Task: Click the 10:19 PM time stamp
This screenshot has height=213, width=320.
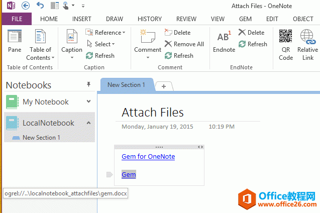Action: click(222, 127)
